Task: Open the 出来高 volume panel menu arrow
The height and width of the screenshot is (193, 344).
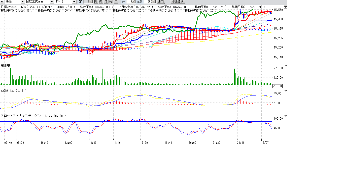Action: point(285,66)
